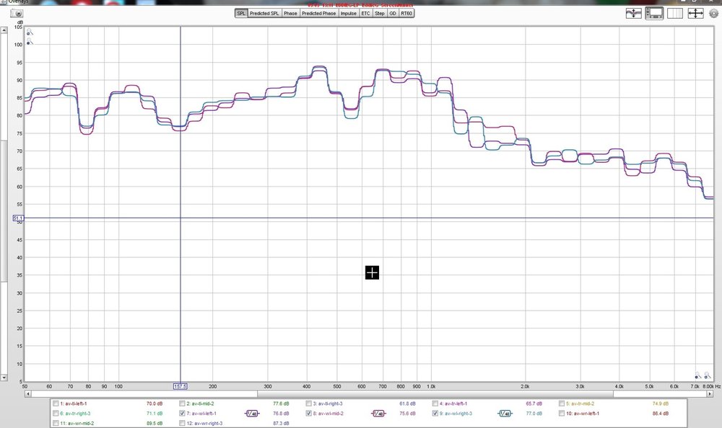Enable trace 10: av-wr-left-1
This screenshot has width=722, height=428.
[562, 414]
